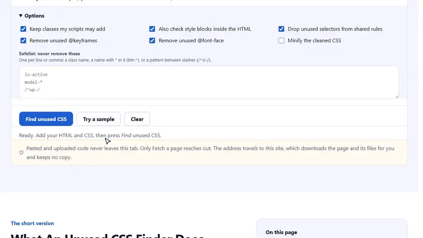Screen dimensions: 423x238
Task: Uncheck Remove unused @font-face
Action: click(152, 41)
